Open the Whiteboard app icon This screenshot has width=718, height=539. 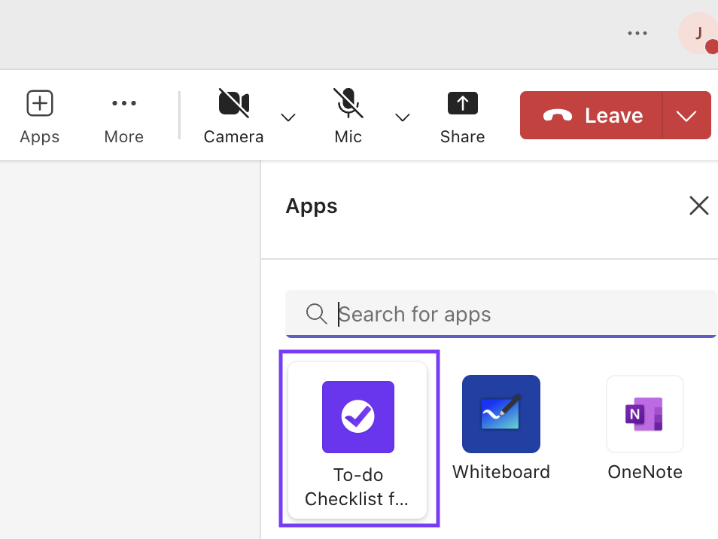pos(500,414)
